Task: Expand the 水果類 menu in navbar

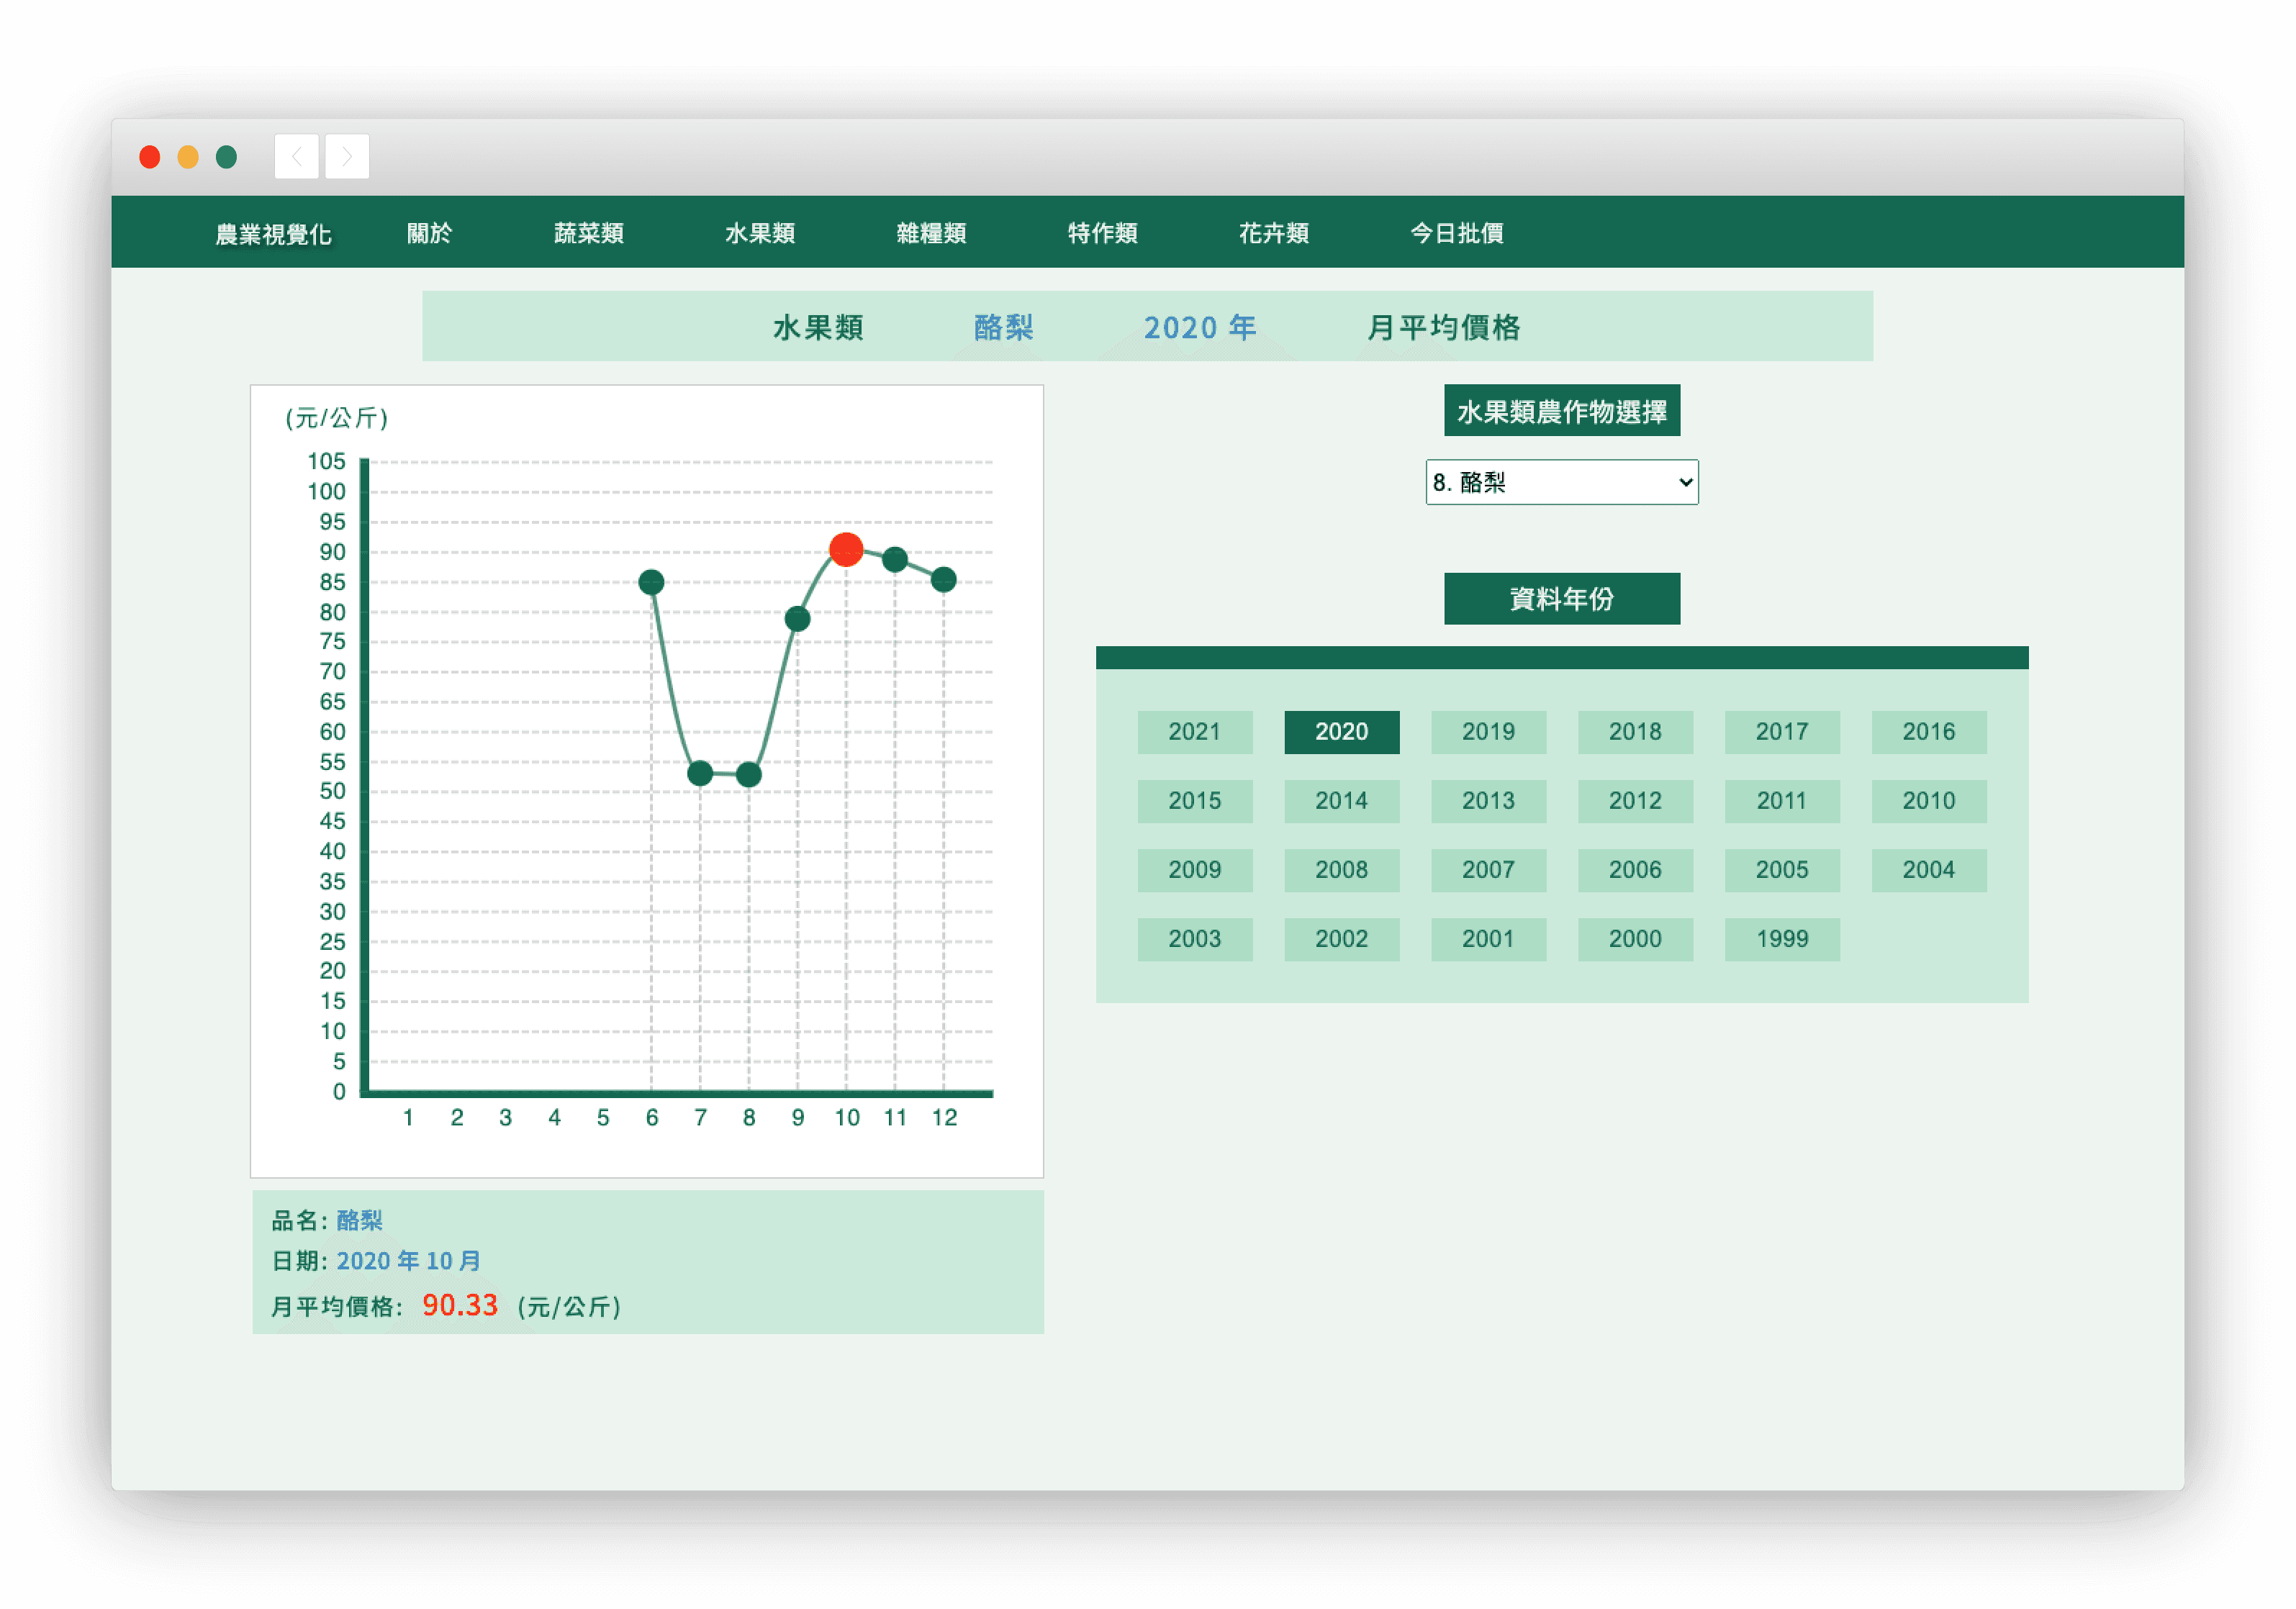Action: (x=760, y=233)
